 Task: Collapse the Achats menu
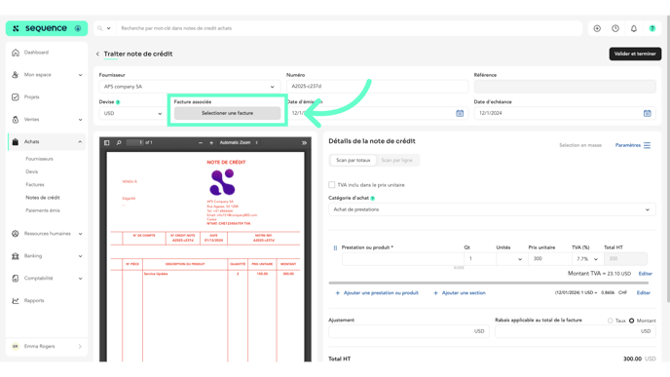(x=80, y=142)
